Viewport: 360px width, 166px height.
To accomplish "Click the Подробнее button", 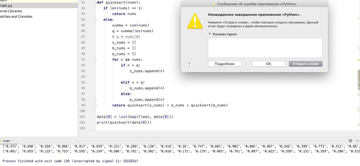I will [x=225, y=64].
